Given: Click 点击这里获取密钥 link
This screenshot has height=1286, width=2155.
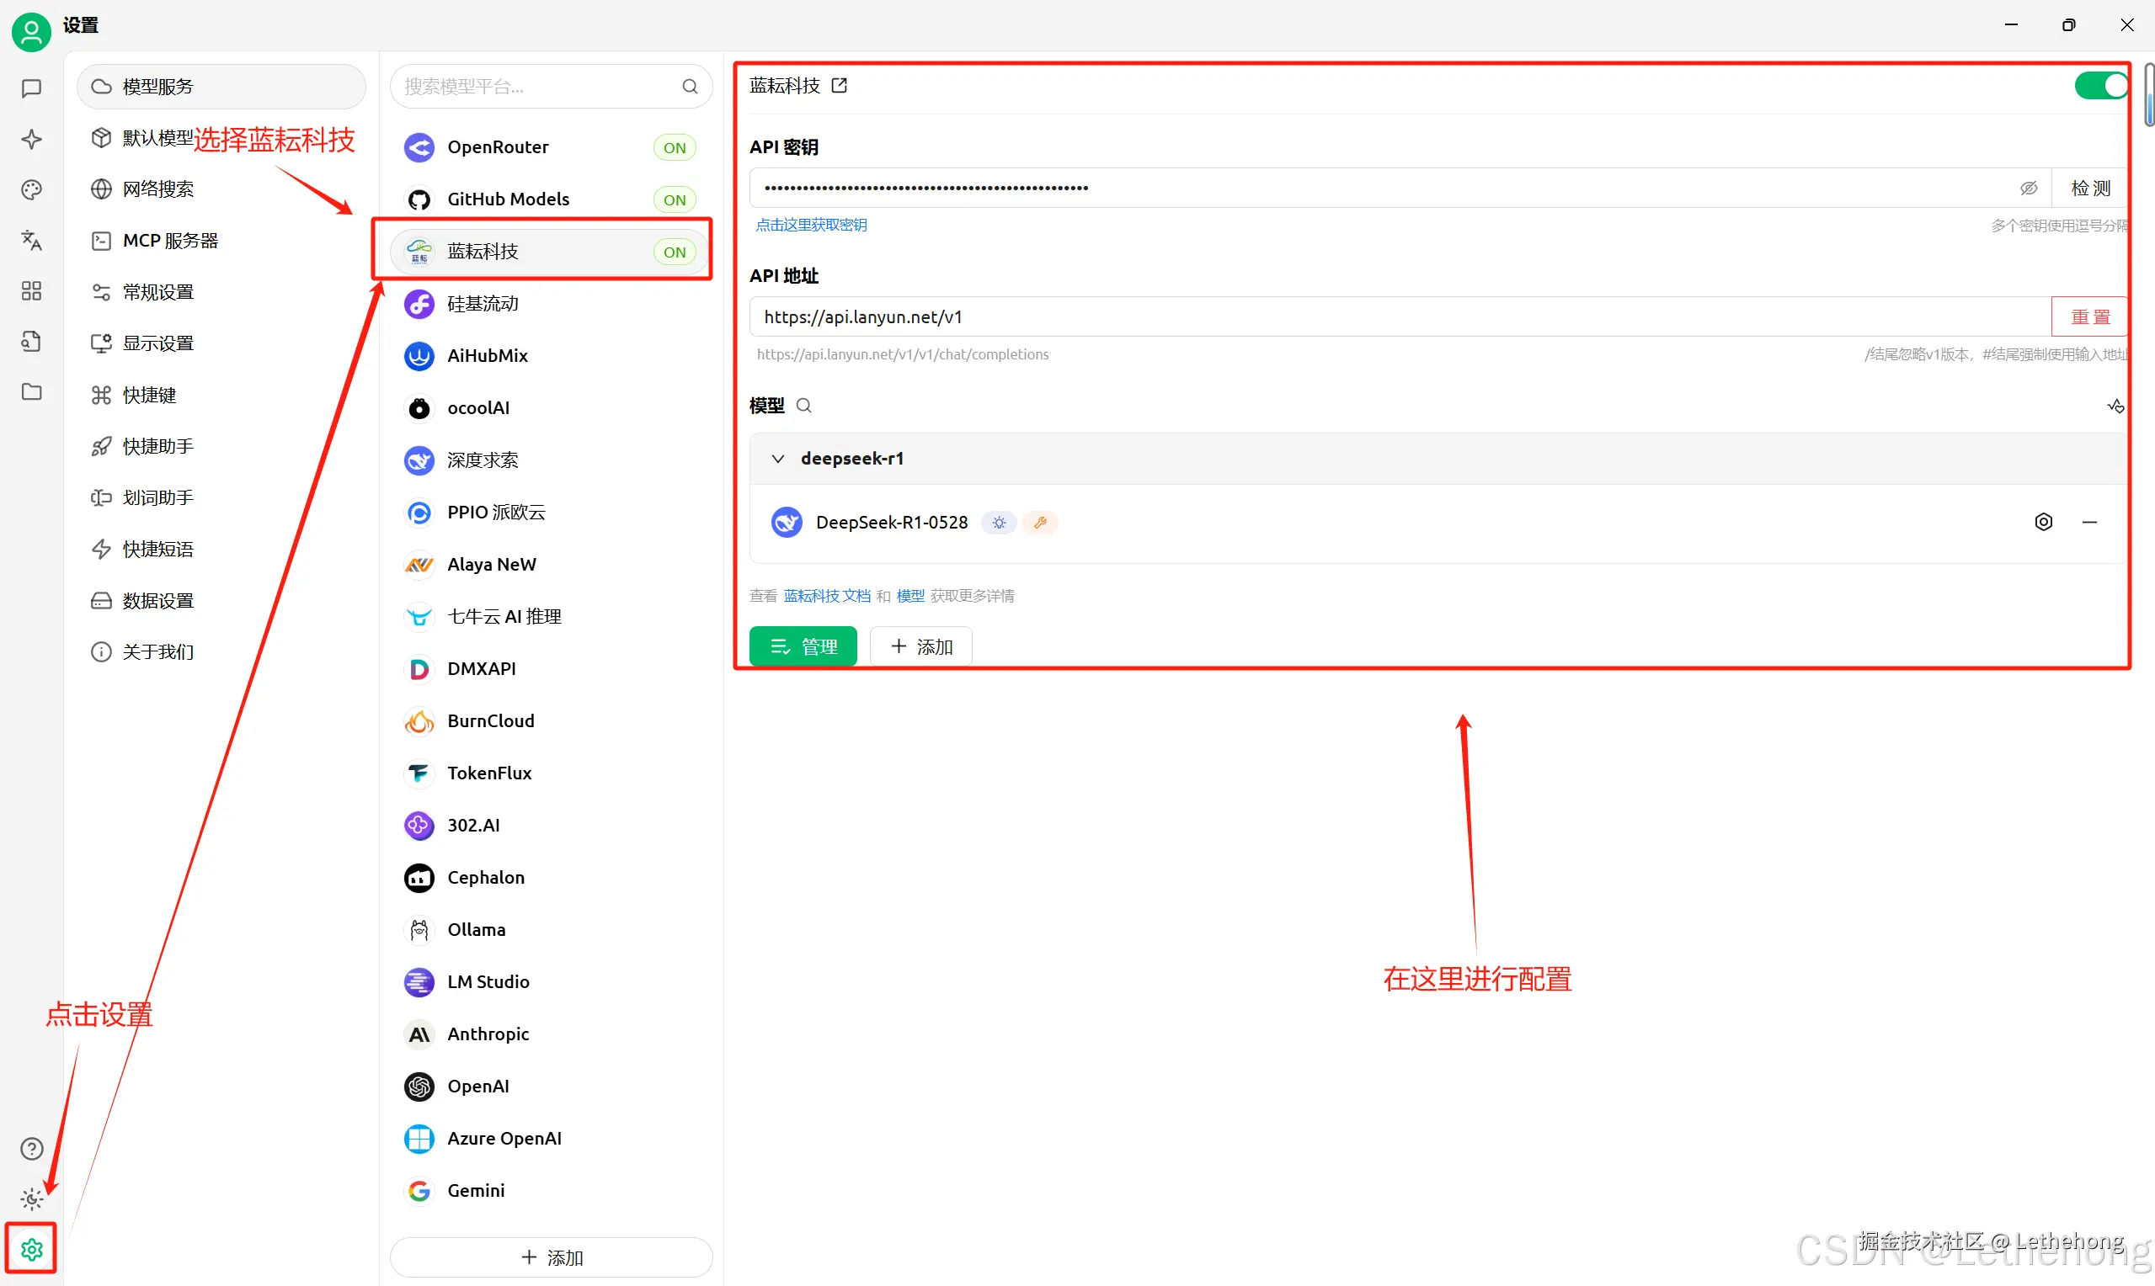Looking at the screenshot, I should 811,226.
